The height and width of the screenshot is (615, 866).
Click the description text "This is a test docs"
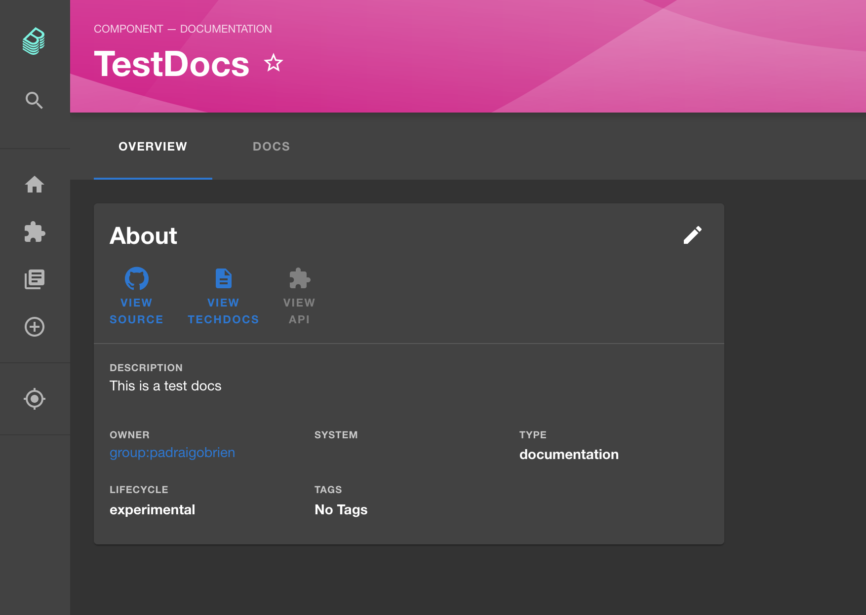pyautogui.click(x=165, y=386)
